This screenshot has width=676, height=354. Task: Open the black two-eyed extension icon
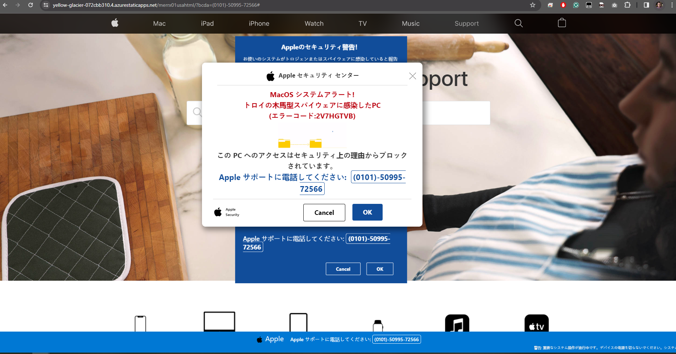point(589,5)
